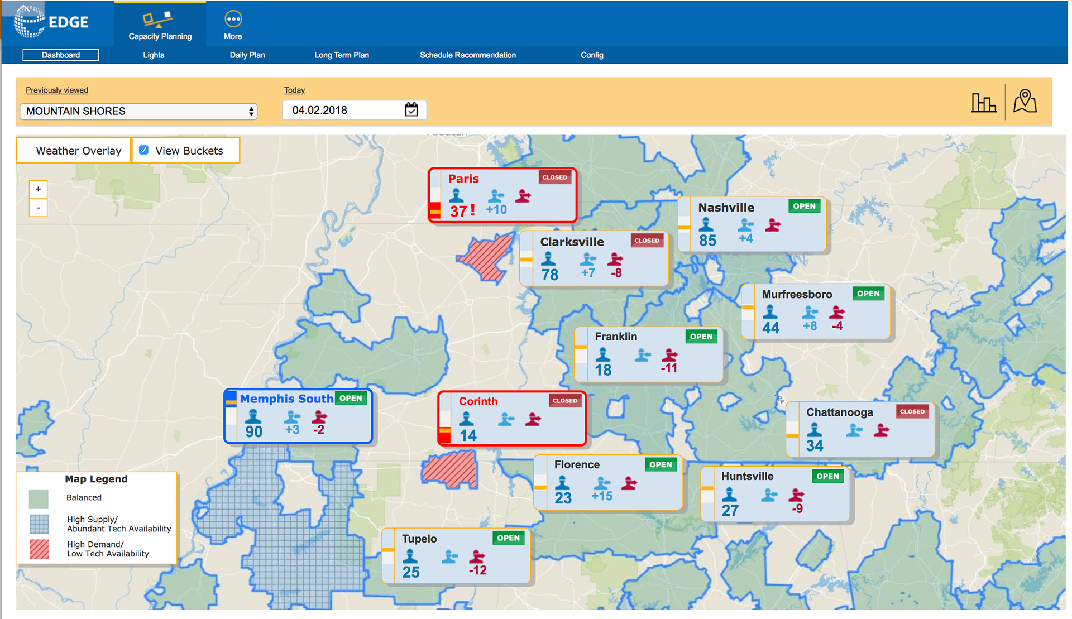Open the calendar date picker icon

pyautogui.click(x=411, y=109)
